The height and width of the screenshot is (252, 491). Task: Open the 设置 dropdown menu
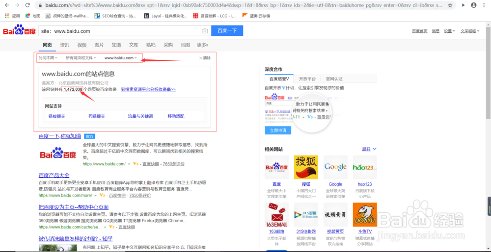tap(449, 31)
